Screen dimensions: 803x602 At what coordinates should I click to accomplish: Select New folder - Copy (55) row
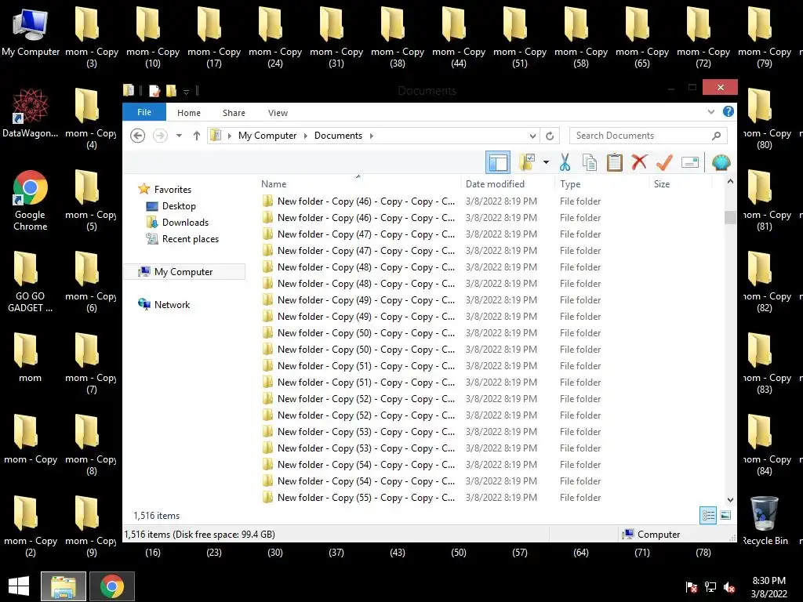click(x=431, y=498)
